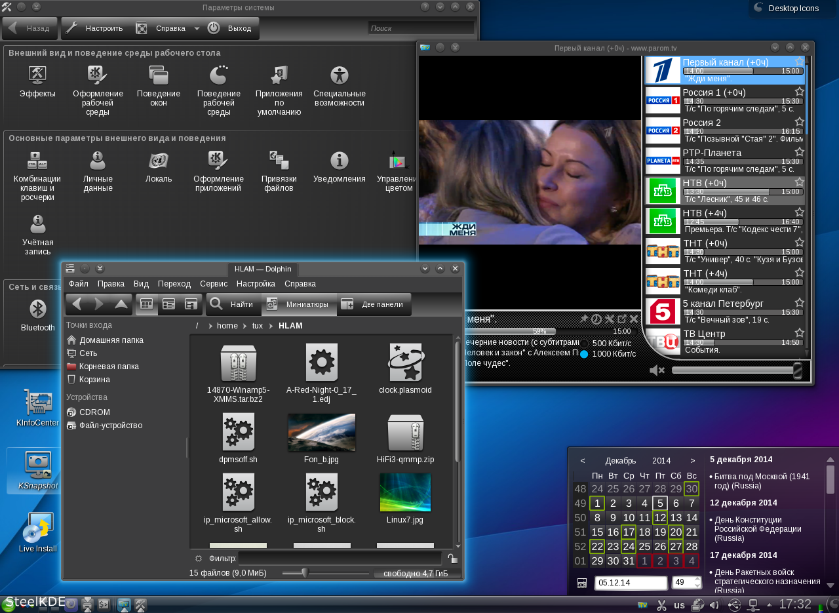Open the Вид menu in Dolphin
Viewport: 839px width, 613px height.
[141, 284]
